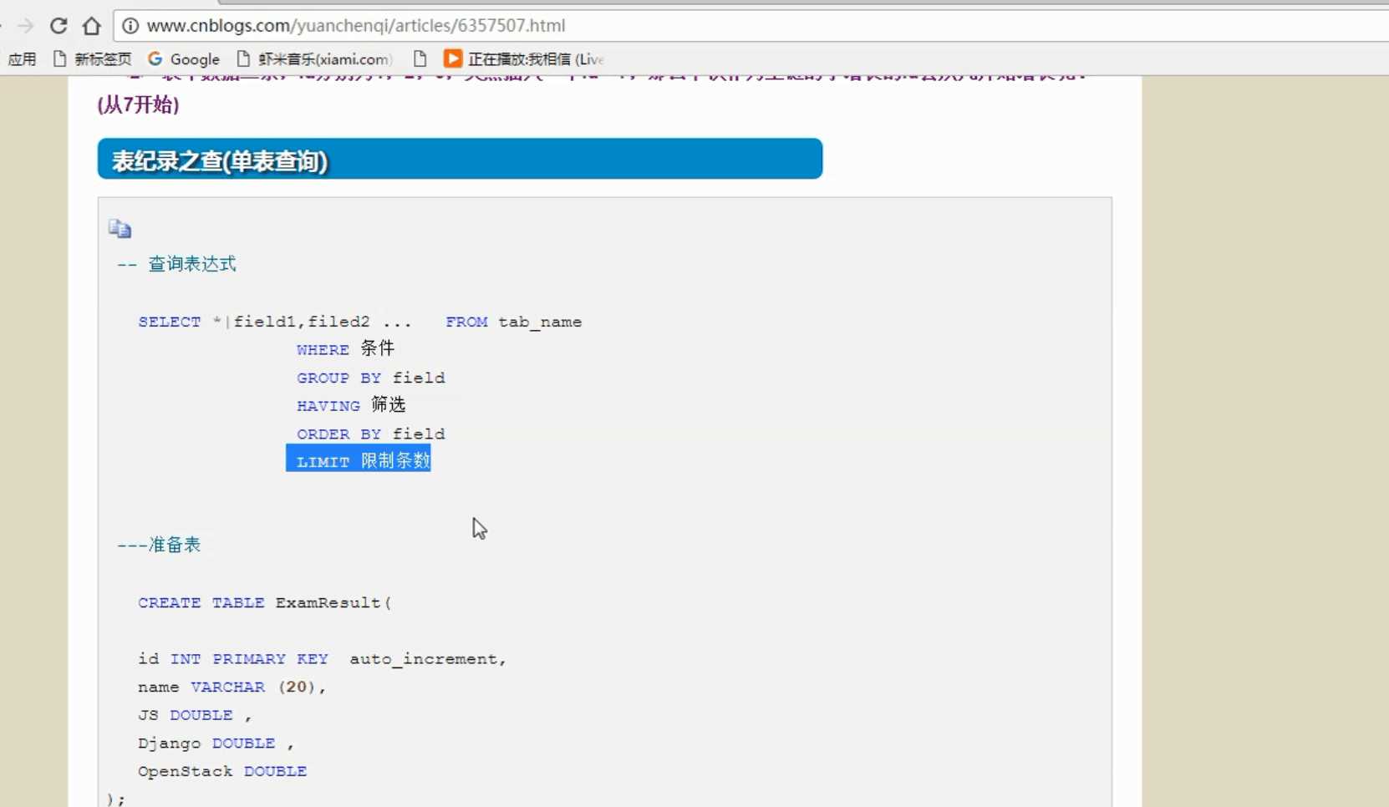Click the 表纪录之查(单表查询) heading banner
The width and height of the screenshot is (1389, 807).
click(460, 159)
